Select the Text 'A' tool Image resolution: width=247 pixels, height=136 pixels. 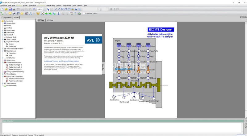76,9
